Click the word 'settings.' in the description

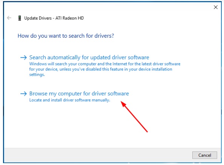click(x=37, y=75)
